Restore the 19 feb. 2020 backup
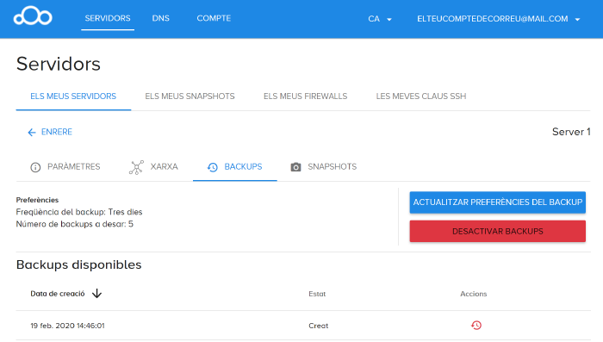 tap(476, 326)
